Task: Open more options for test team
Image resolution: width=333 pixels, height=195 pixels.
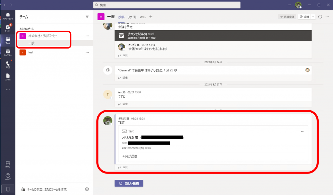Action: (87, 52)
